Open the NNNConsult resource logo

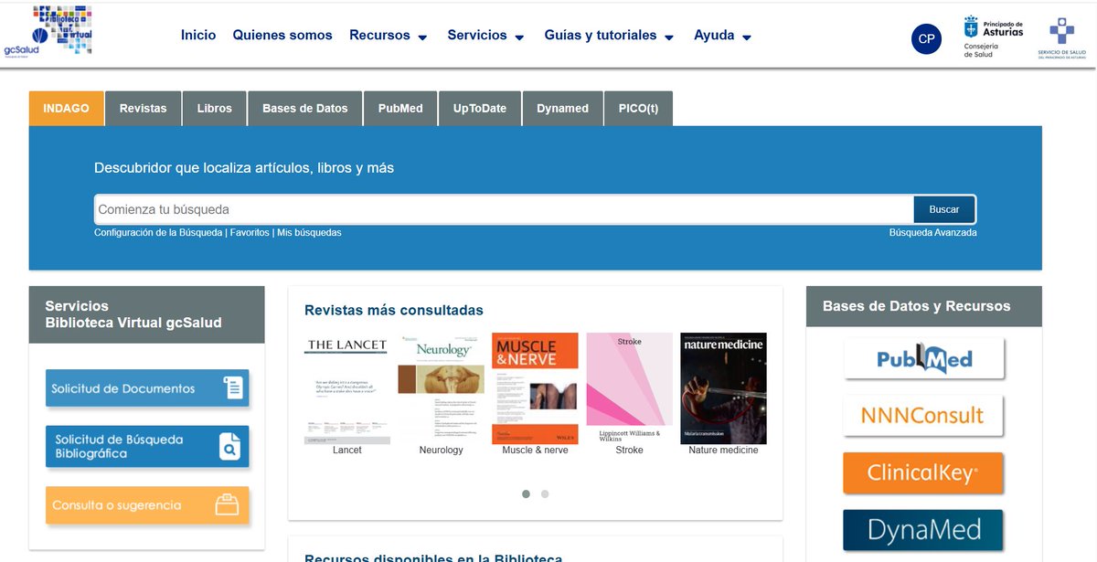pyautogui.click(x=924, y=416)
